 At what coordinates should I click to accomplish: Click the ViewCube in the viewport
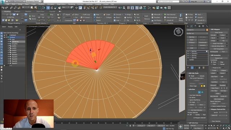(x=178, y=31)
